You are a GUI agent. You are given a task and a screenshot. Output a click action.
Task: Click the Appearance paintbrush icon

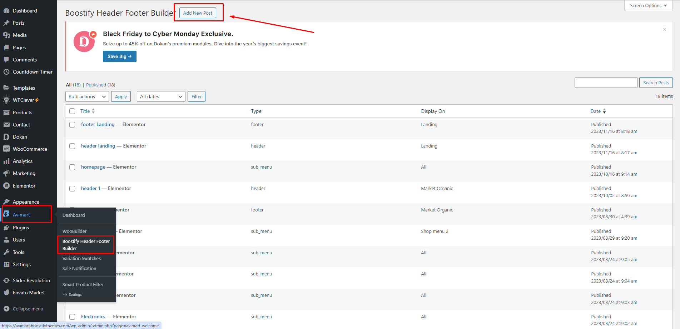[x=6, y=202]
